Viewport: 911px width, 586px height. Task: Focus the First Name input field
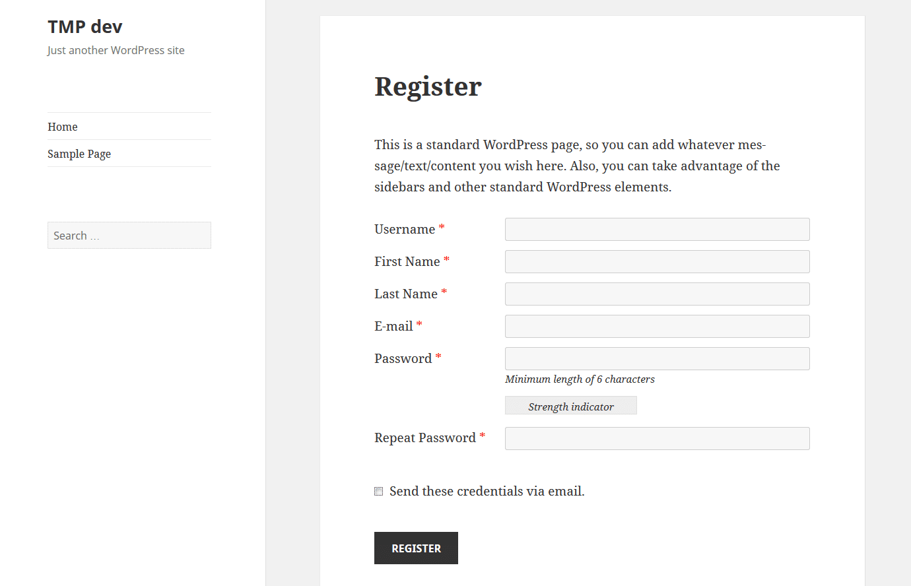click(x=657, y=261)
